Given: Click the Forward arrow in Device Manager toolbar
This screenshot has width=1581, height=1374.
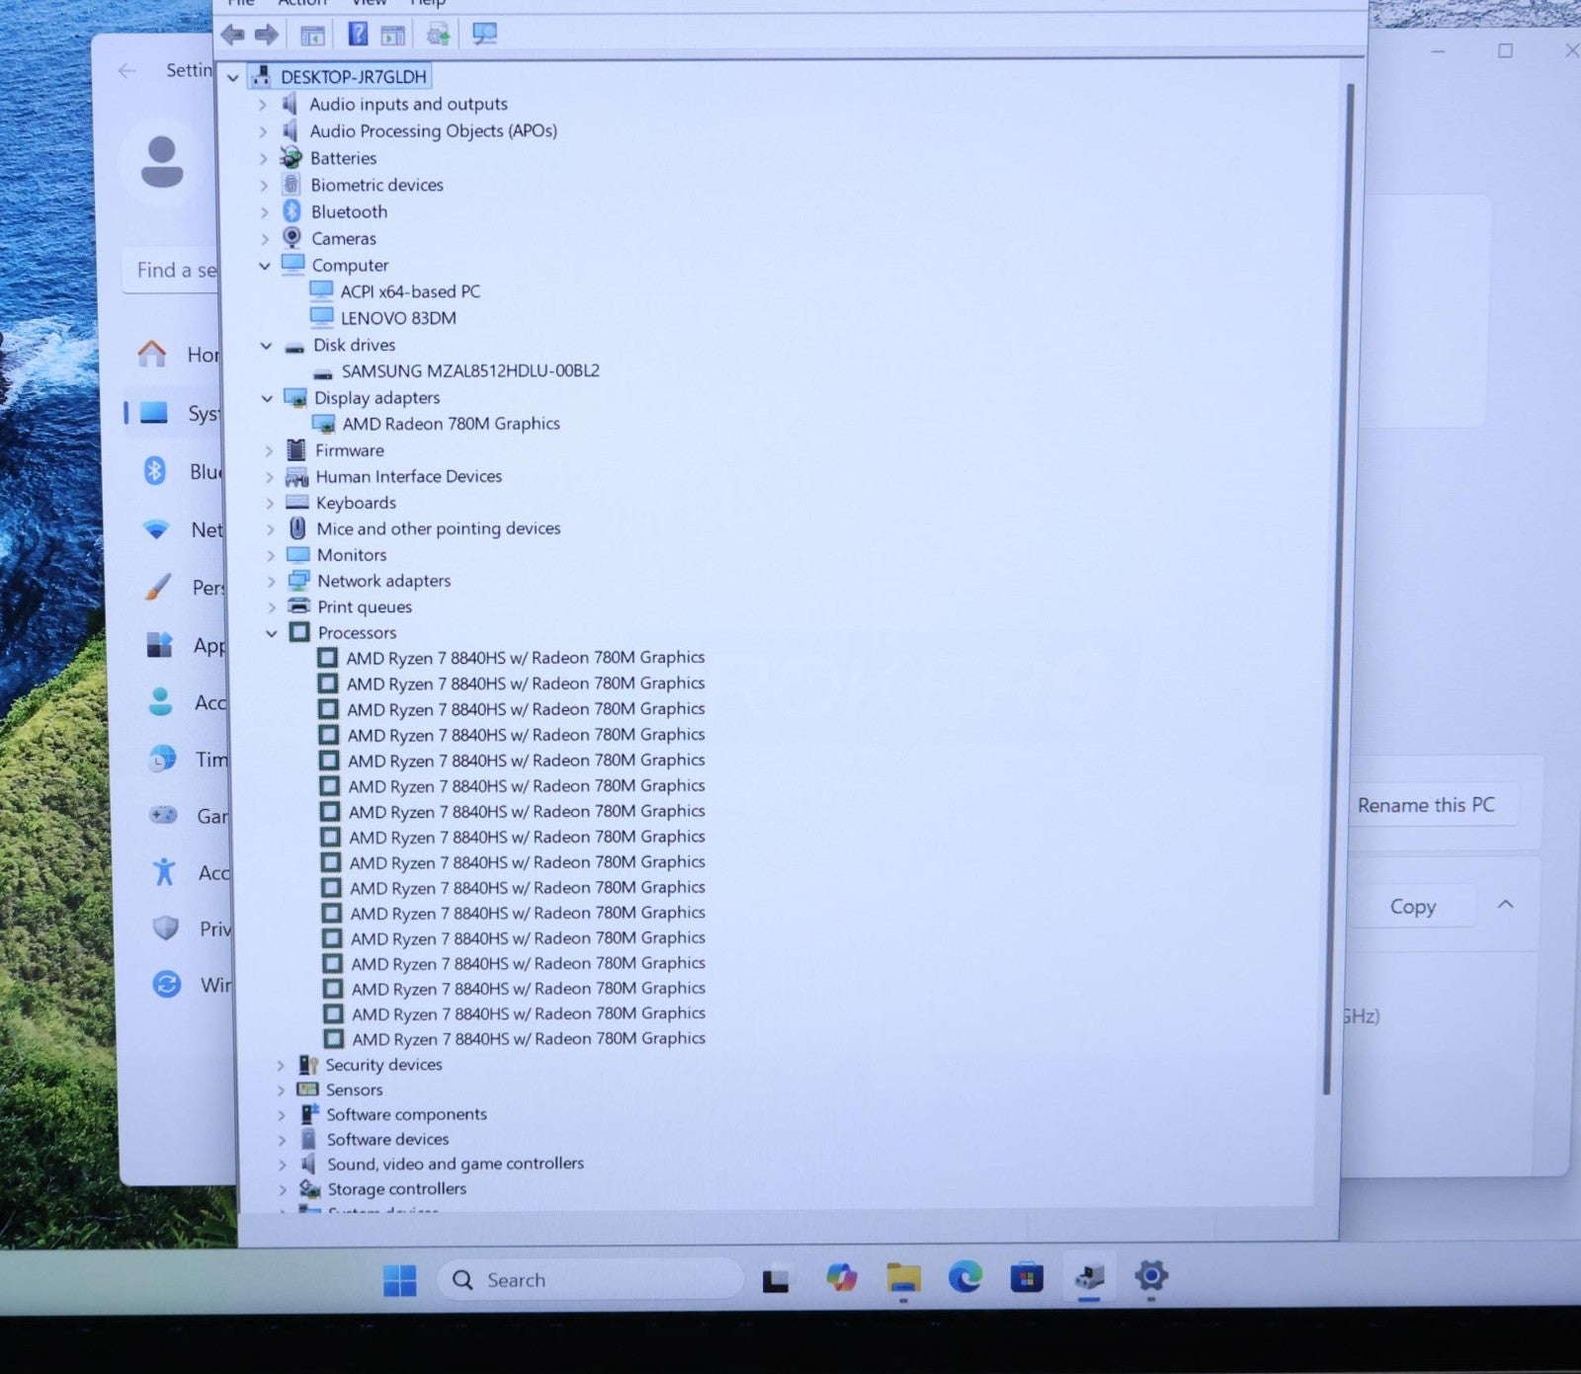Looking at the screenshot, I should pos(266,36).
